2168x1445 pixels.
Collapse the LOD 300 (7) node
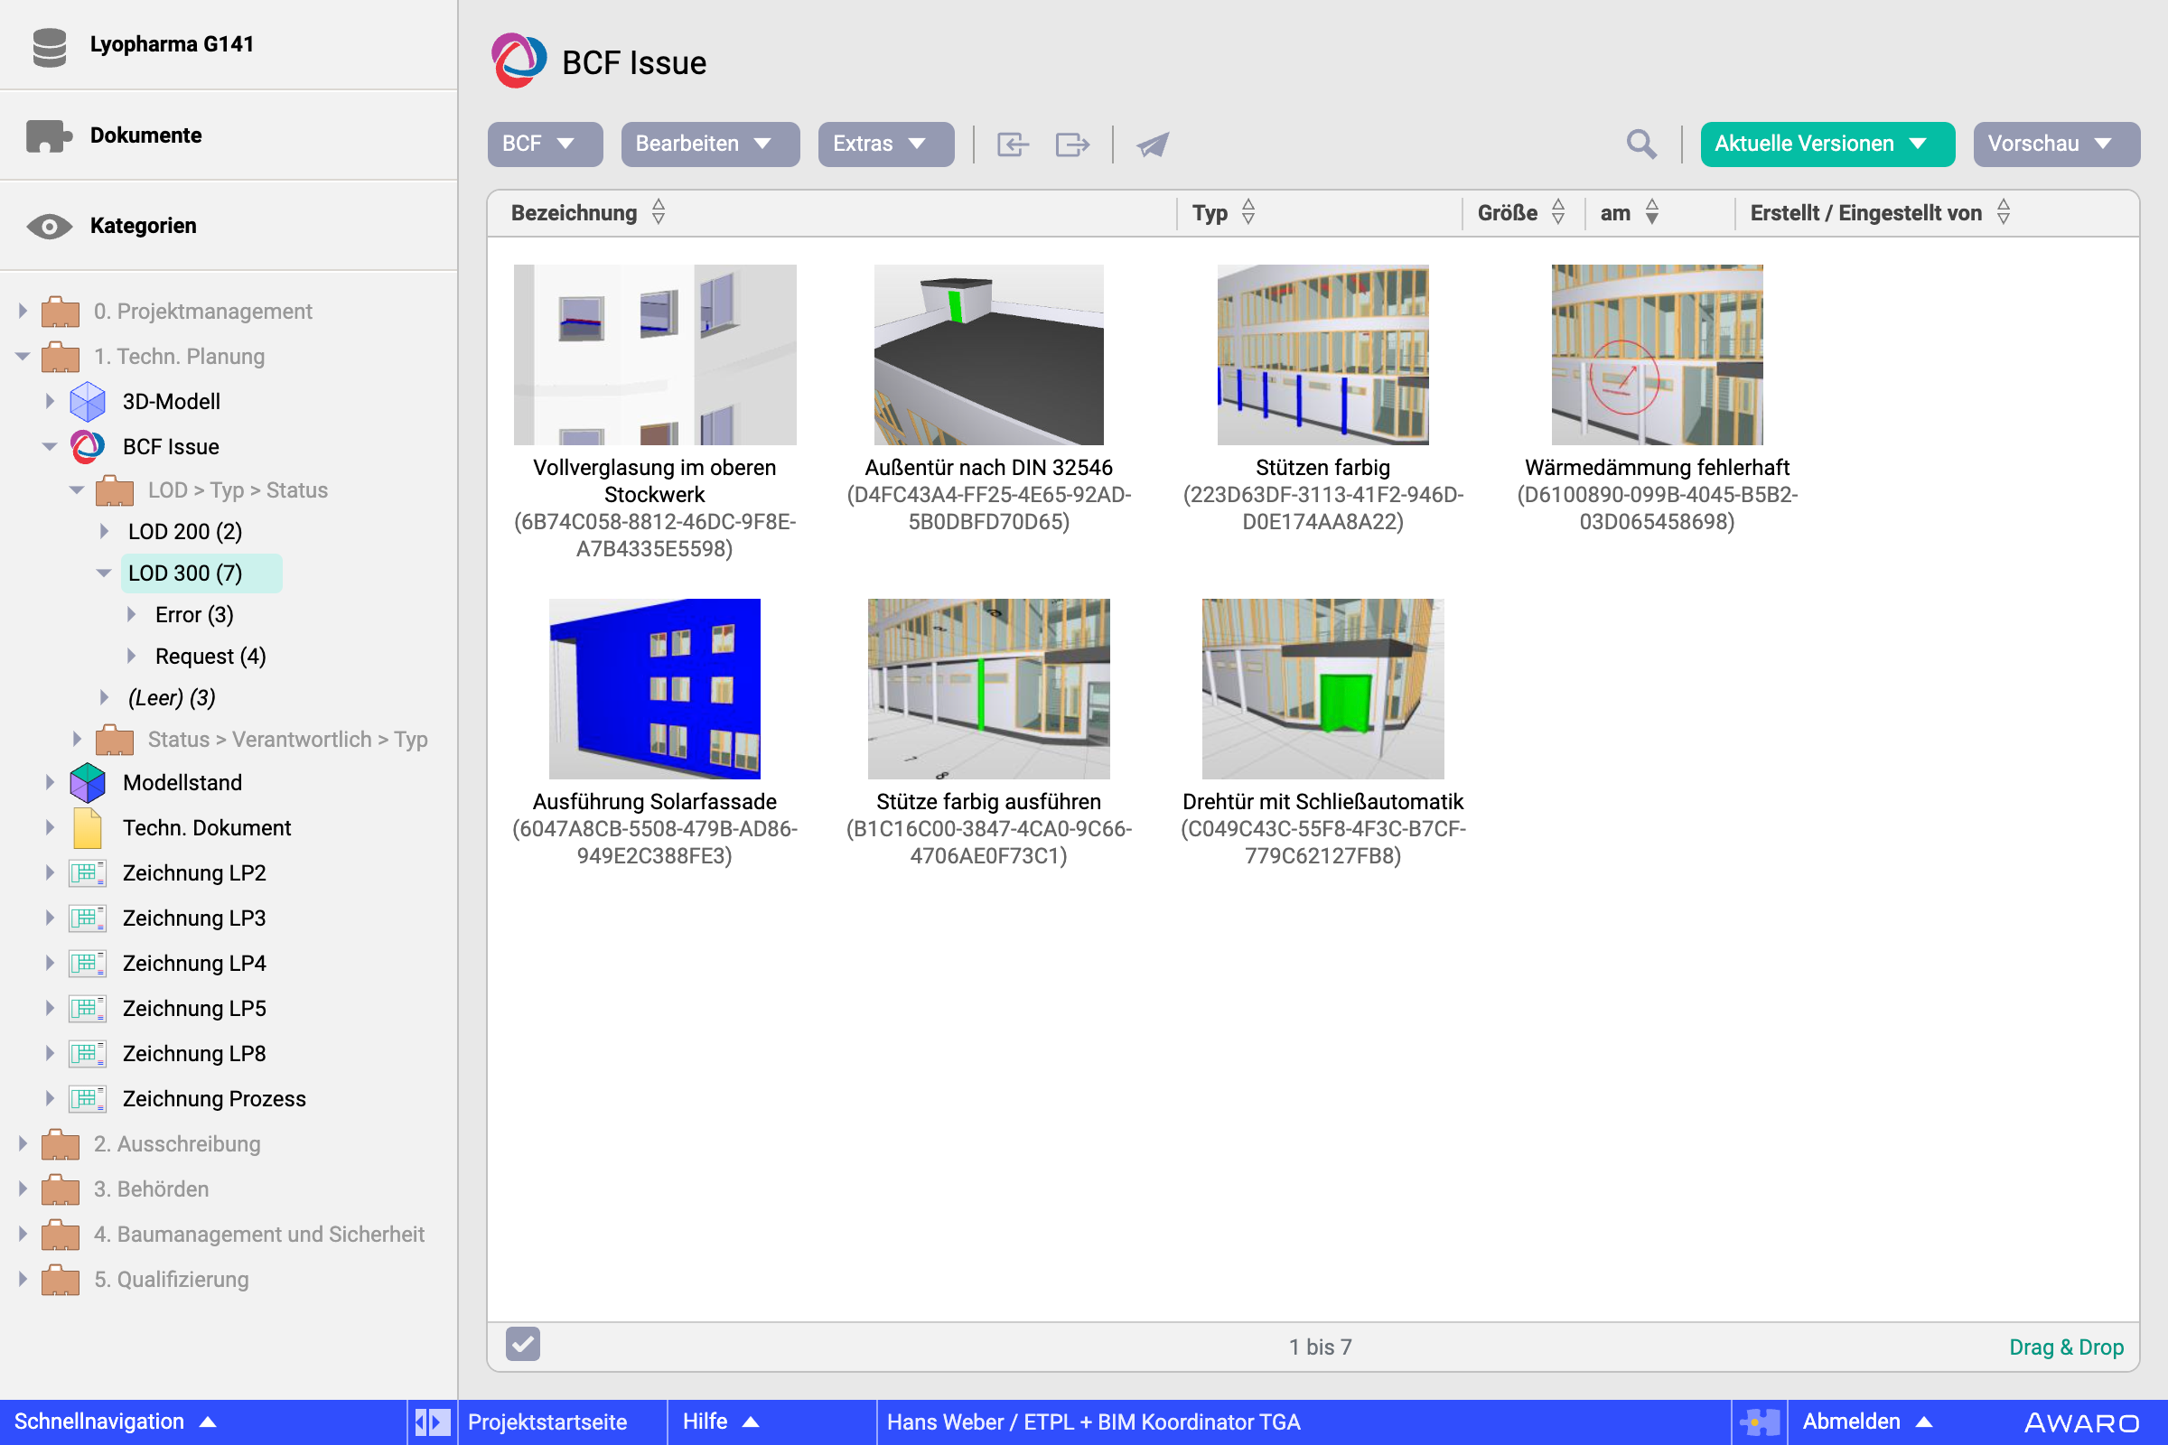pos(104,573)
